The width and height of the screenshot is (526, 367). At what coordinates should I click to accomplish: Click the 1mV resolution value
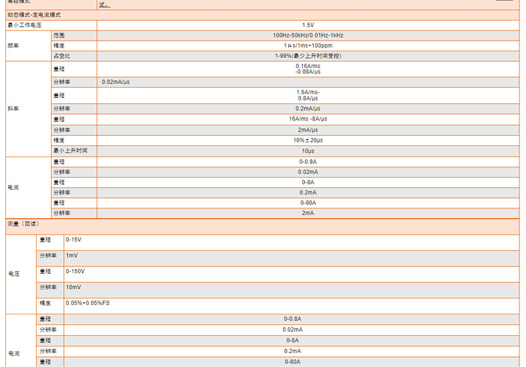tap(71, 255)
